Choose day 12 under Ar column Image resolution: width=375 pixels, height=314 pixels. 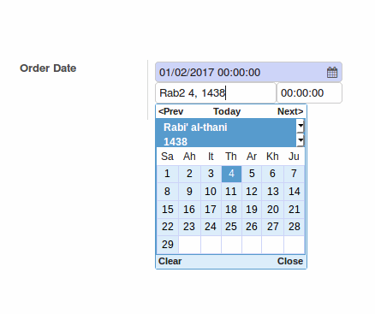252,192
